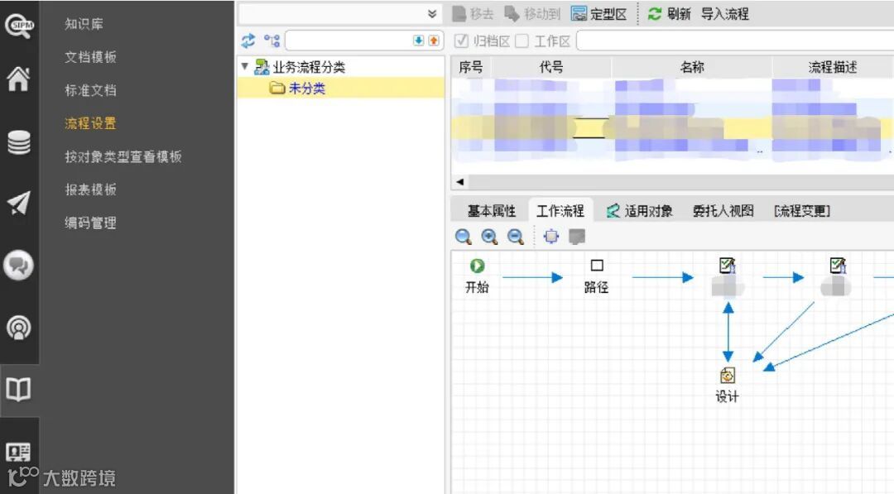Click the center crosshair view icon
This screenshot has height=494, width=894.
pos(550,236)
